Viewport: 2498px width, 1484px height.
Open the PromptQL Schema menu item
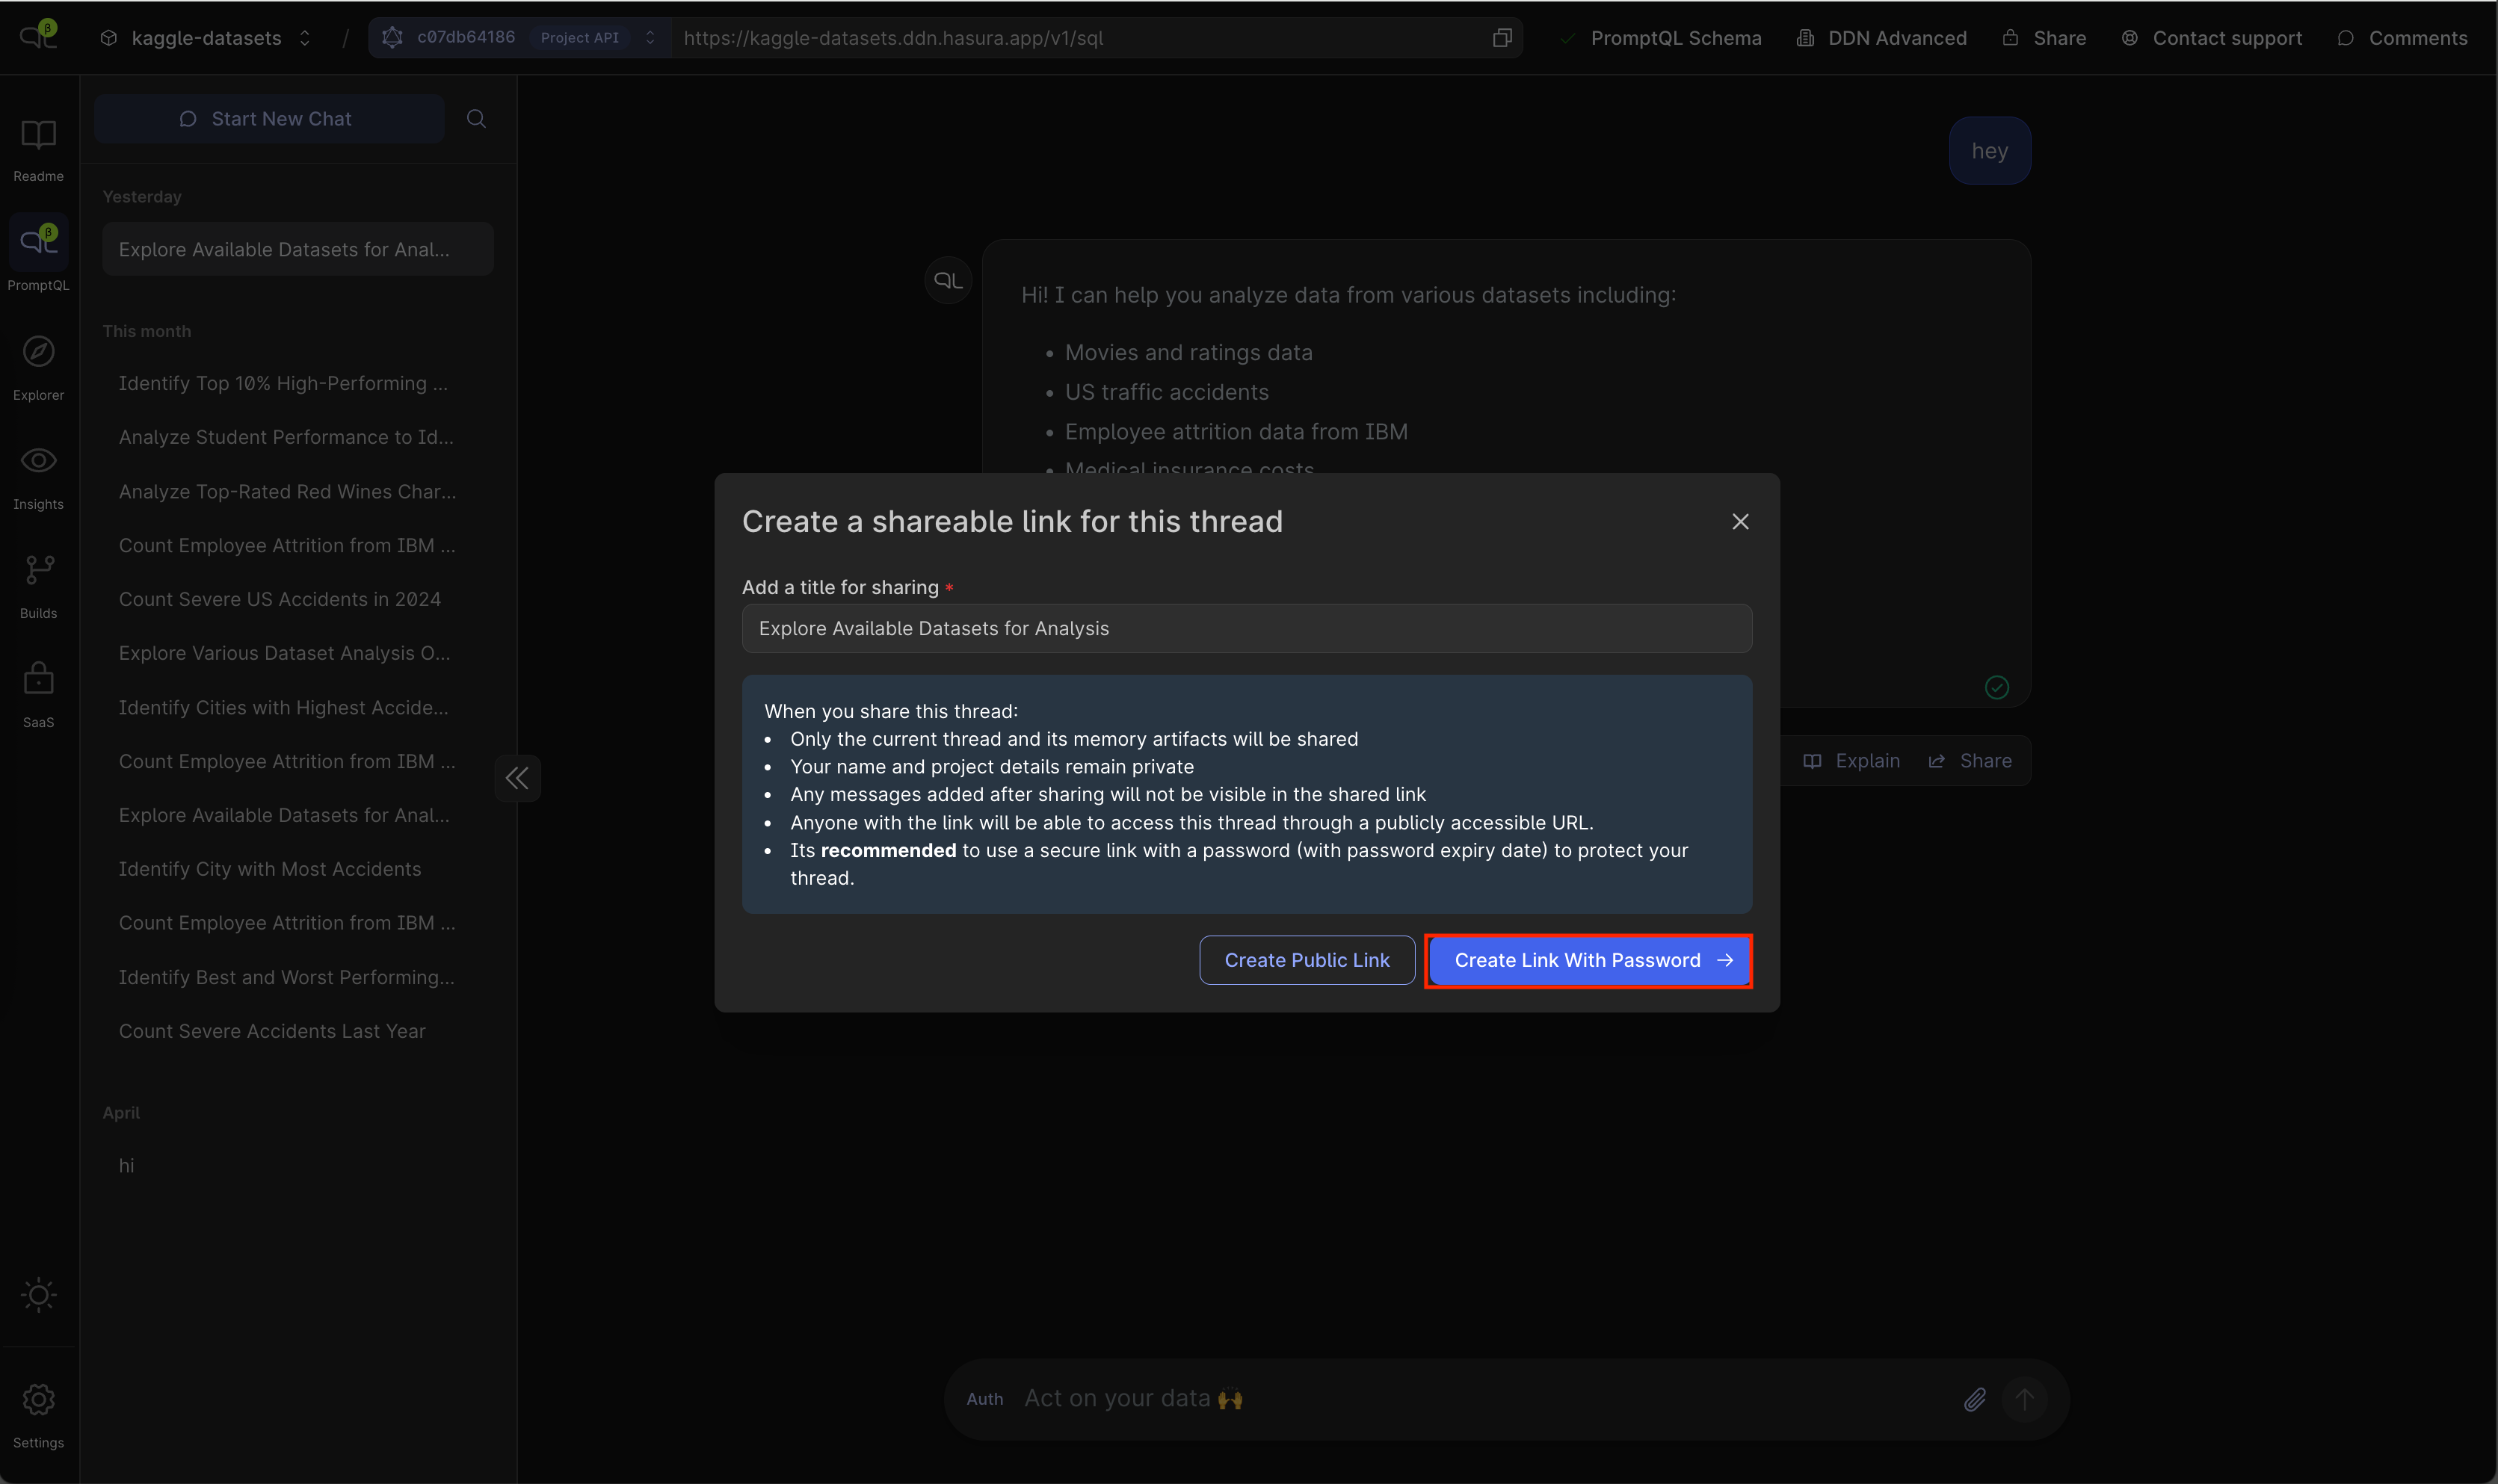point(1675,38)
